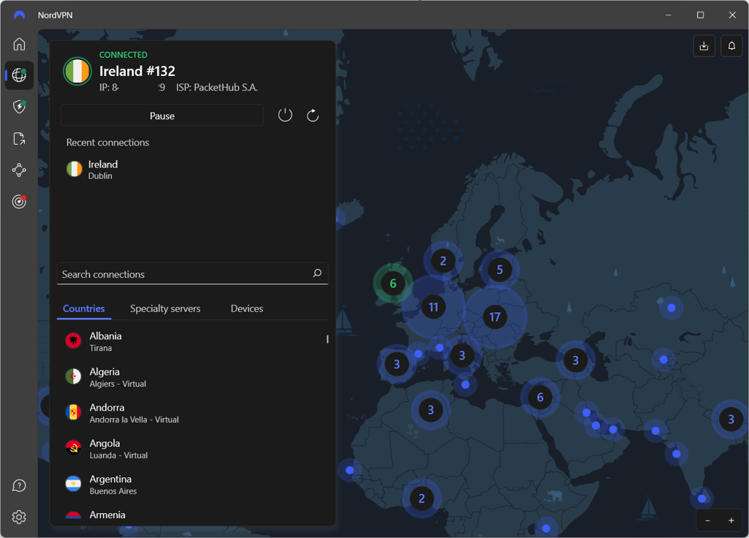Click the green CONNECTED status label
The width and height of the screenshot is (749, 538).
123,55
